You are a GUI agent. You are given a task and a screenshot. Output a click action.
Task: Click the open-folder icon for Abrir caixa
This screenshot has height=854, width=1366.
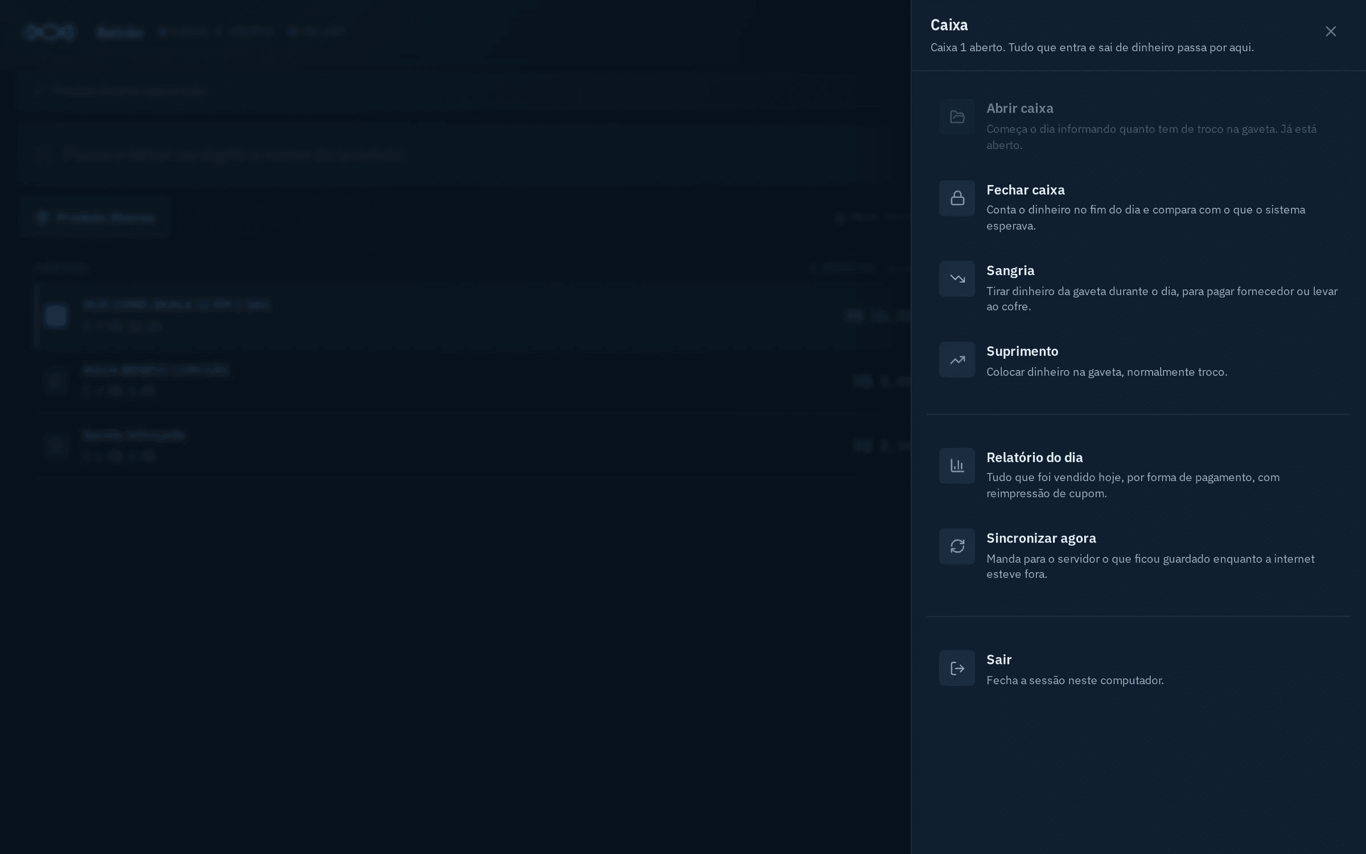957,117
